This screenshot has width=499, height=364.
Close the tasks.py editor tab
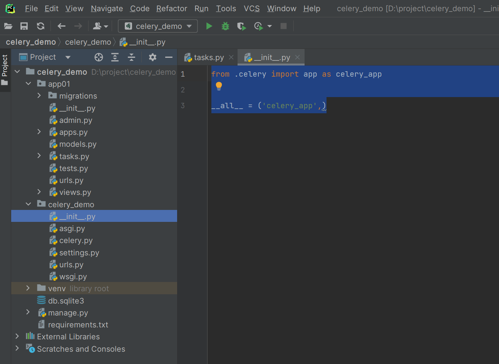click(x=231, y=57)
